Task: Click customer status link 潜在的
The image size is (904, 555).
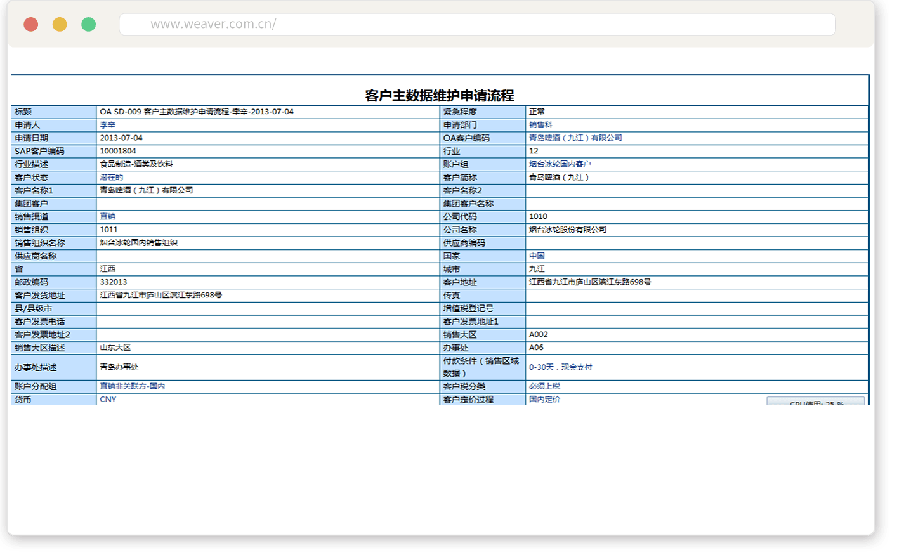Action: point(112,178)
